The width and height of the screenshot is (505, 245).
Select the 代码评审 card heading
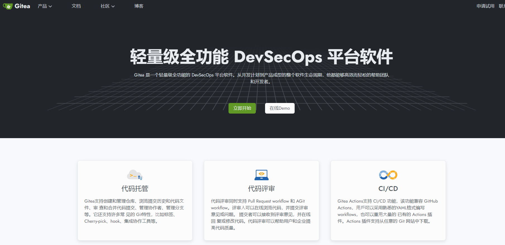point(261,189)
